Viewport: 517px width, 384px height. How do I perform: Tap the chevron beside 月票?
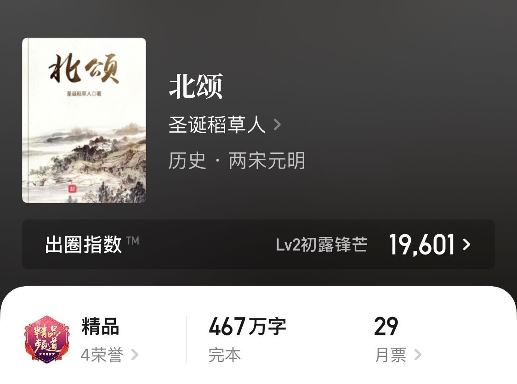418,355
